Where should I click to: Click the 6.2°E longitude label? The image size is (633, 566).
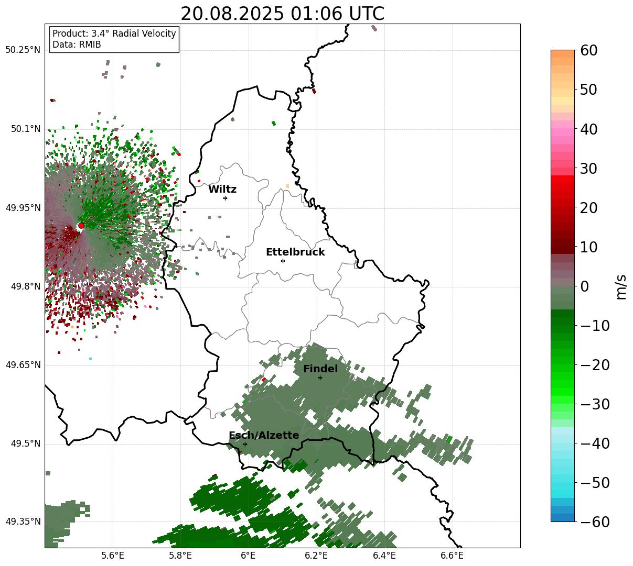pyautogui.click(x=316, y=556)
